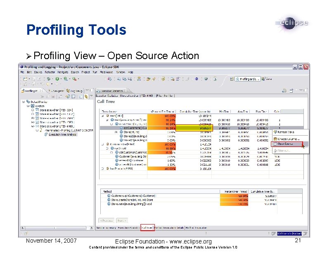Collapse the DefaultMonitor tree node

24,102
